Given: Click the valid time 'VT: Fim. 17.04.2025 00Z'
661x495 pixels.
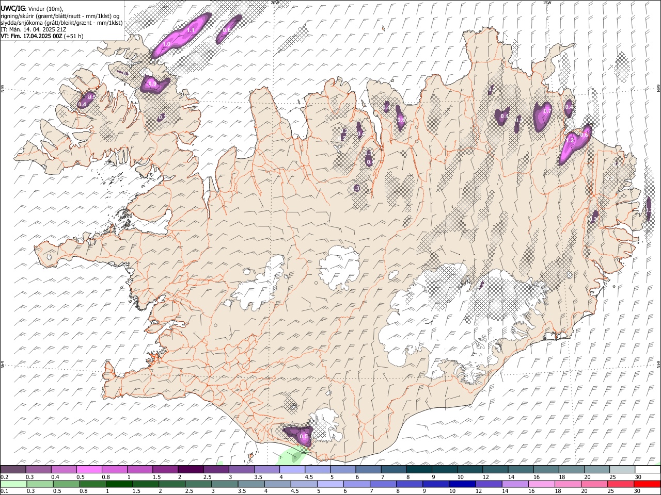Looking at the screenshot, I should (32, 36).
